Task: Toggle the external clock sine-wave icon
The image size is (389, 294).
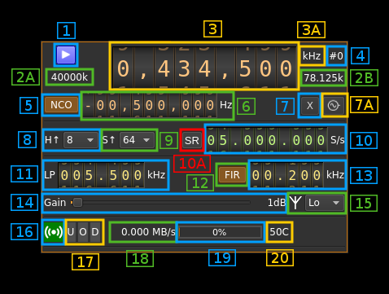Action: point(334,105)
